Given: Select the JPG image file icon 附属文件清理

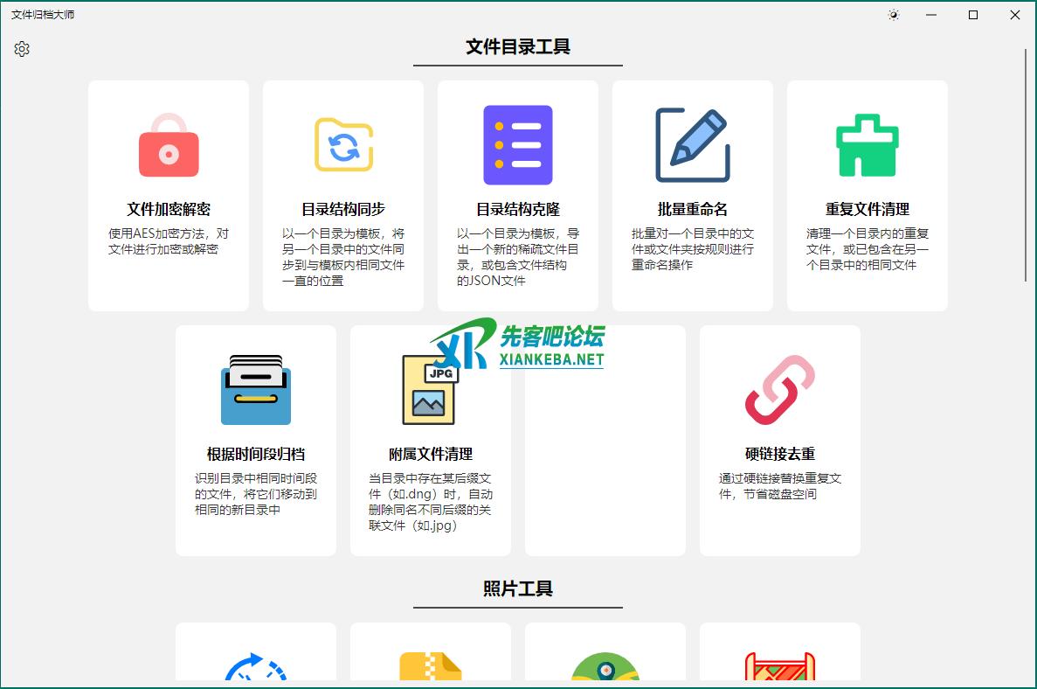Looking at the screenshot, I should pos(431,390).
